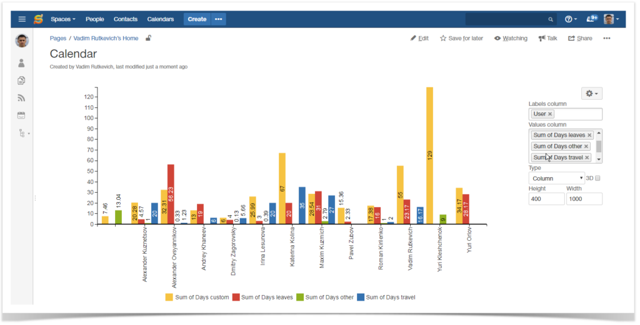This screenshot has height=325, width=640.
Task: Expand the Spaces menu
Action: coord(63,19)
